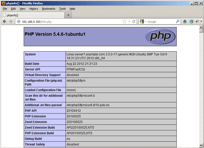Image resolution: width=204 pixels, height=148 pixels.
Task: Click the site identity globe icon
Action: pyautogui.click(x=19, y=21)
